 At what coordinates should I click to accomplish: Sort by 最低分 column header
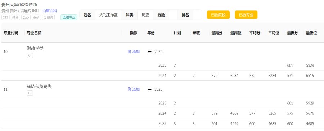(x=293, y=33)
